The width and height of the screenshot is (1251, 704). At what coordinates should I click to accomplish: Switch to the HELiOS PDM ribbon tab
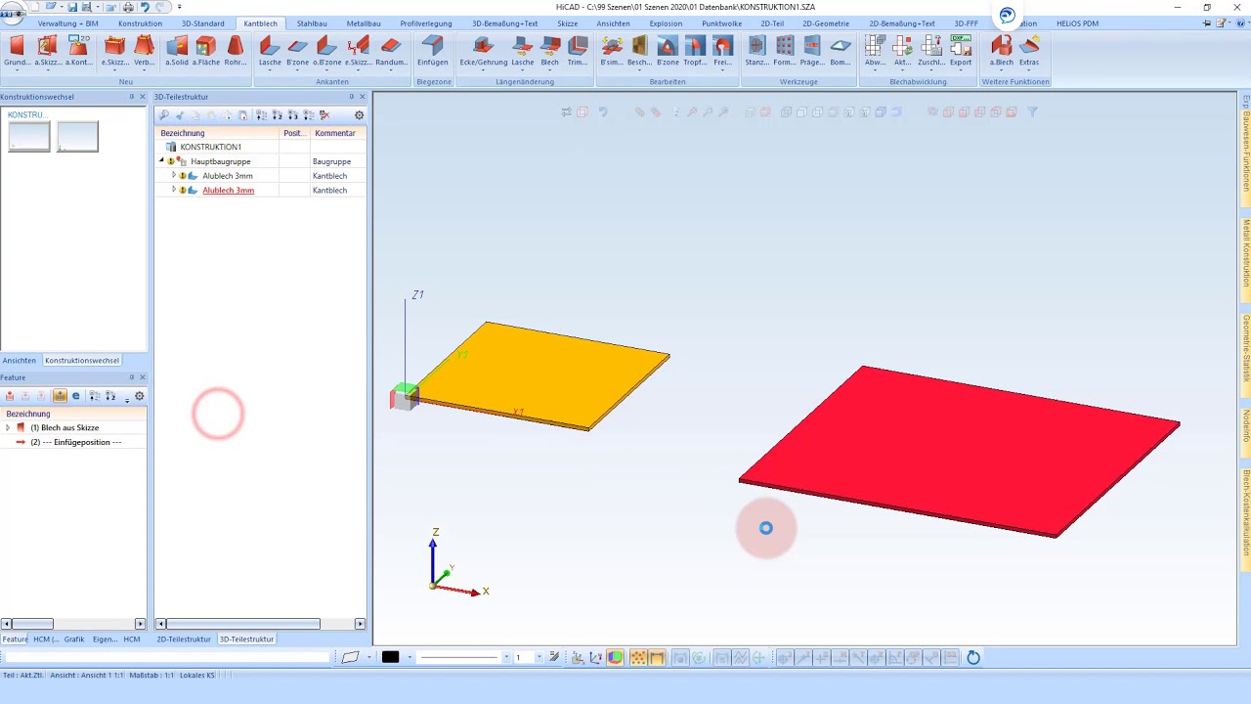(1077, 23)
